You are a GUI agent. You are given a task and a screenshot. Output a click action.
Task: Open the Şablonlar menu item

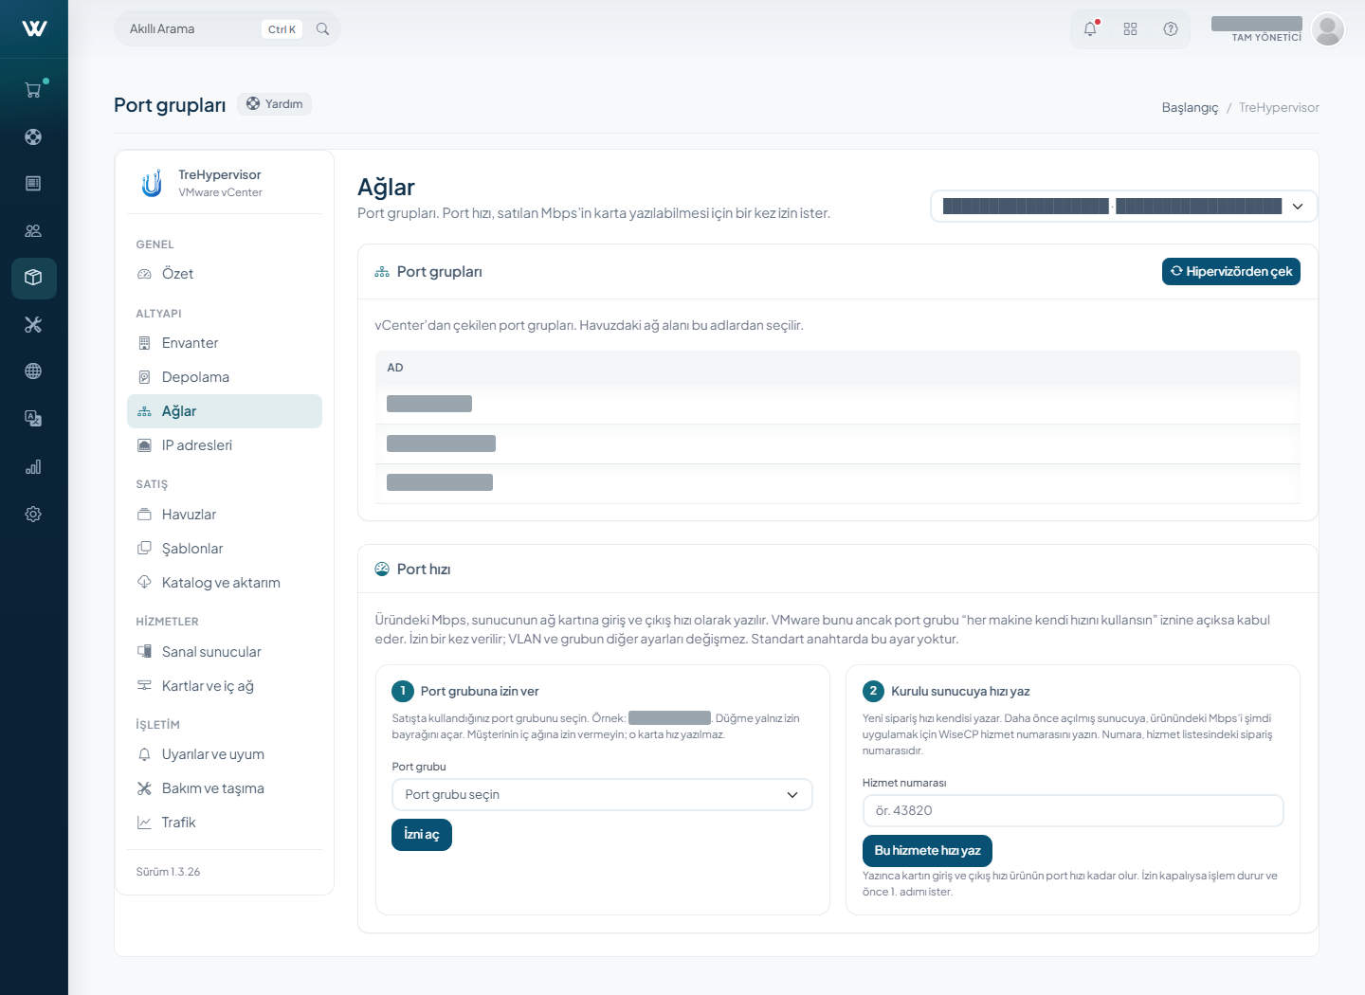(x=225, y=549)
